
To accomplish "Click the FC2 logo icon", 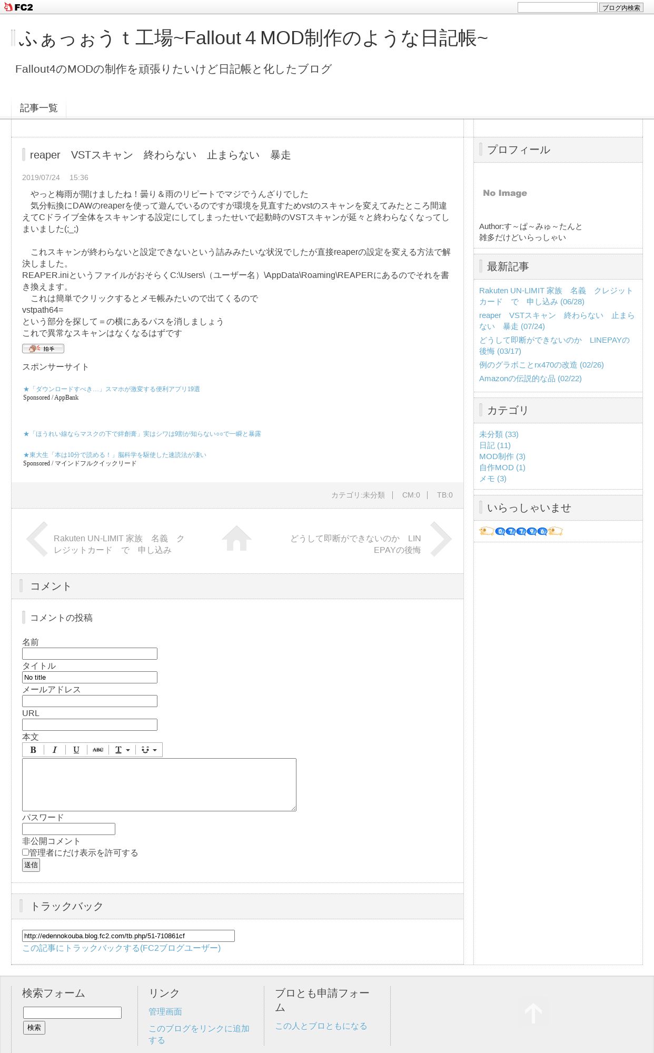I will (x=18, y=7).
